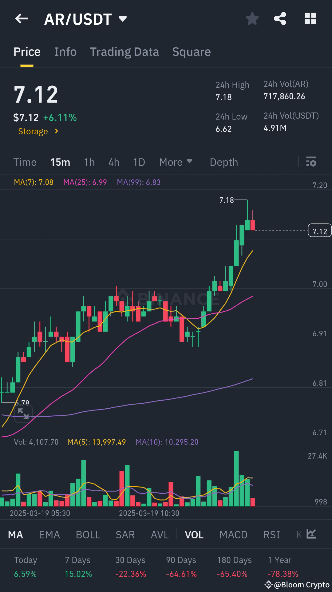Expand chart to fullscreen icon
Viewport: 332px width, 592px height.
[23, 413]
